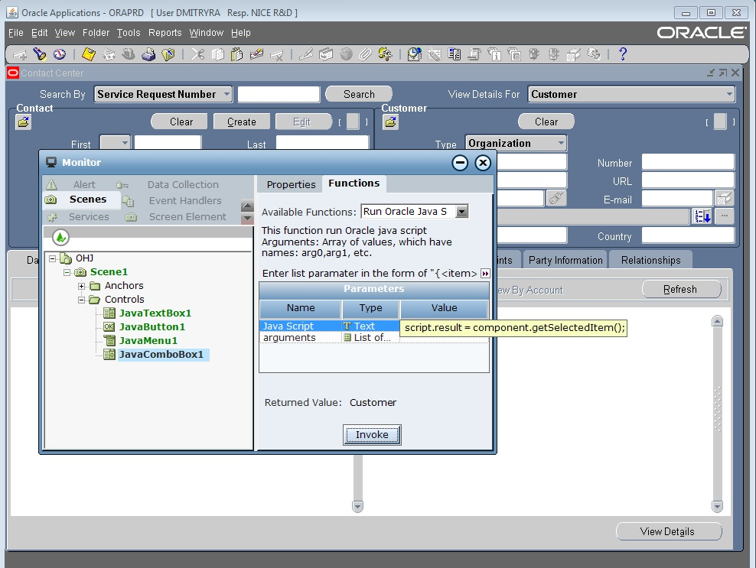The height and width of the screenshot is (568, 756).
Task: Click the icon beside Data Collection
Action: tap(122, 185)
